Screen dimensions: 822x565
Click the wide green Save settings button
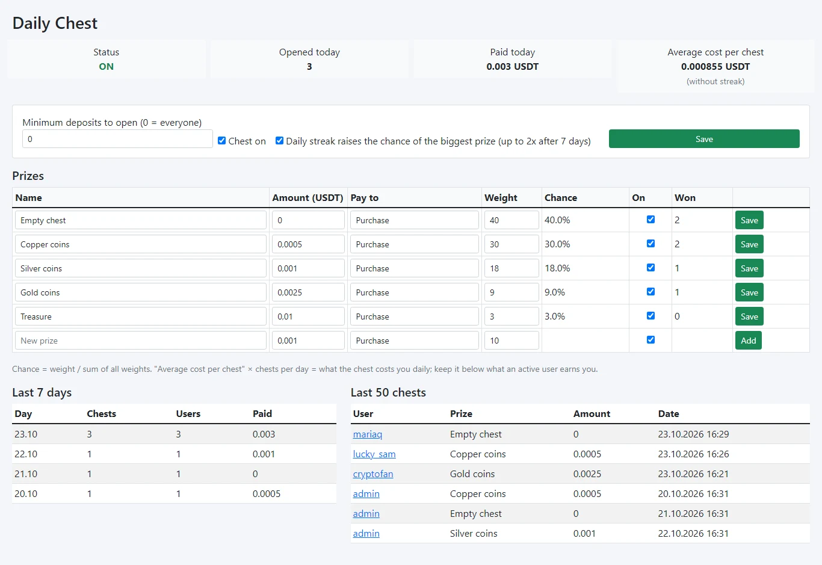[704, 139]
